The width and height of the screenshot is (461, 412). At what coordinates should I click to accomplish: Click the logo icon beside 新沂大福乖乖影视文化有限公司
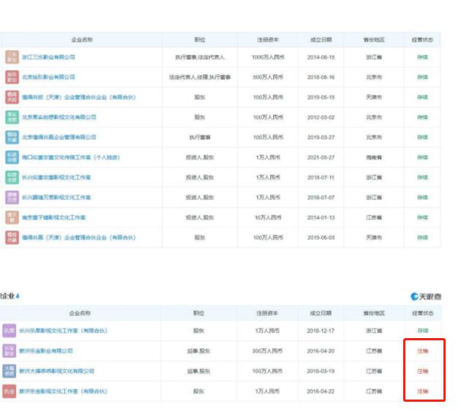(9, 371)
